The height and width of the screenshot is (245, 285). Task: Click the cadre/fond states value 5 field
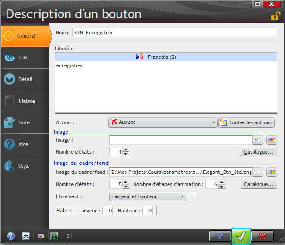click(116, 184)
